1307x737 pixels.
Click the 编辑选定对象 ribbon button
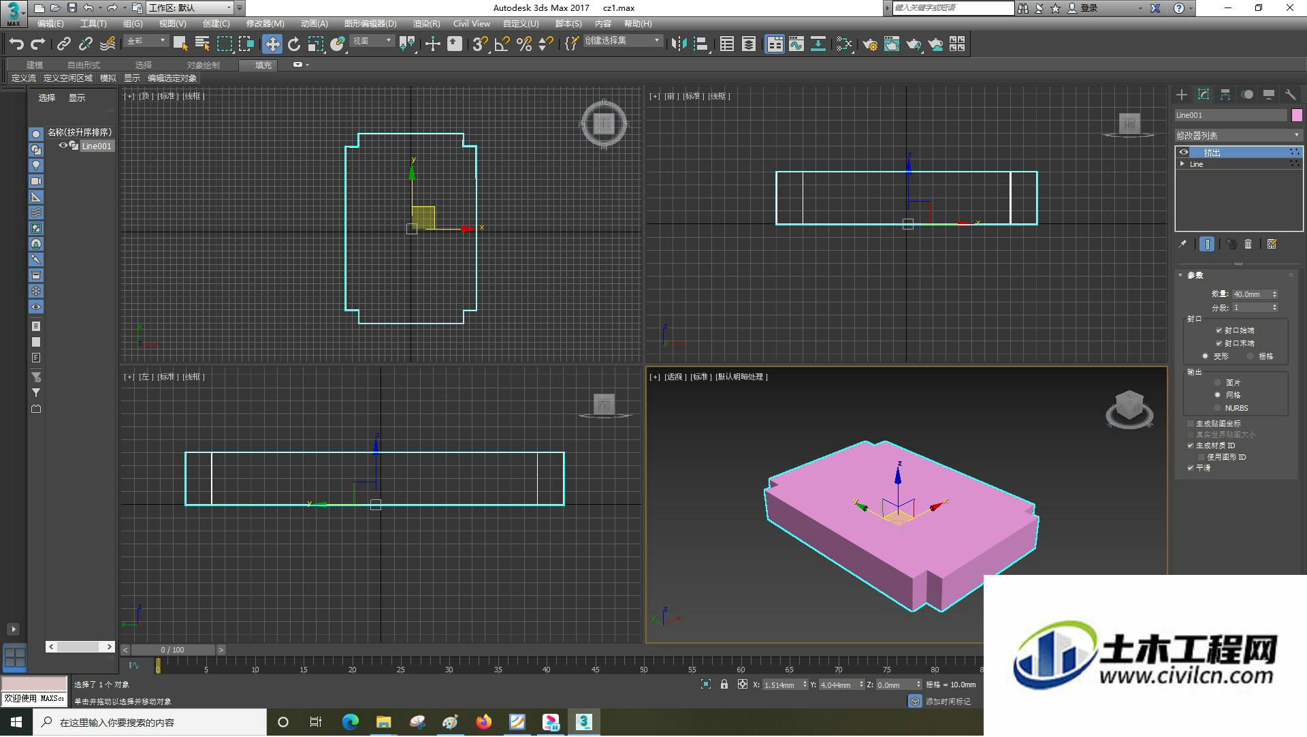(172, 78)
